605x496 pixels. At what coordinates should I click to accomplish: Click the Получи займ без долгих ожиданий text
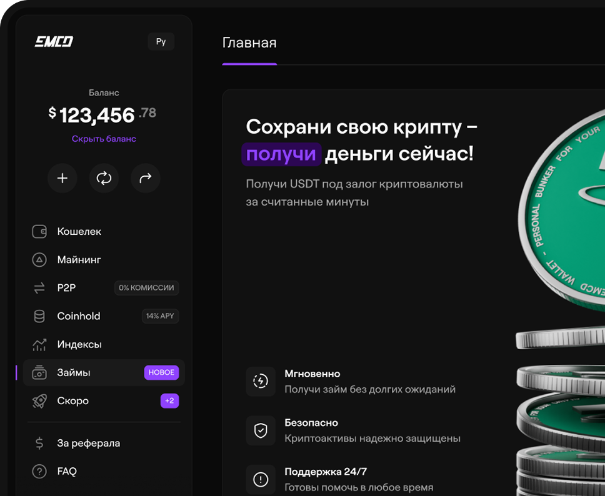click(370, 390)
